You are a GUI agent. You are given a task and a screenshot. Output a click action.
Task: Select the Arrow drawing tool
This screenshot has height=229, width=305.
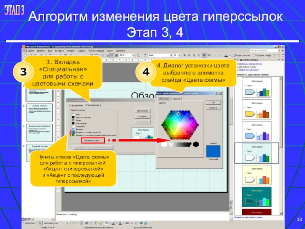67,223
